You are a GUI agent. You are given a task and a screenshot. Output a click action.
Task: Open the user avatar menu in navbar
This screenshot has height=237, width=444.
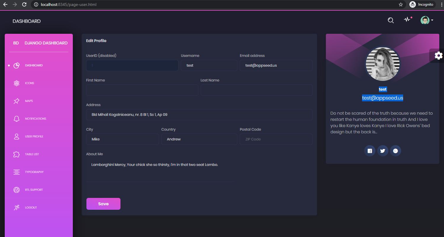pos(427,20)
